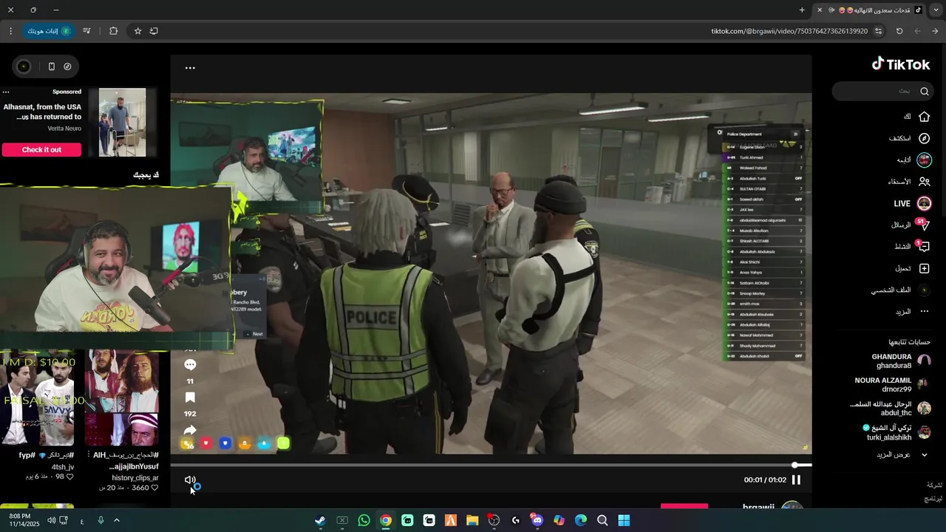Open the Activity notifications inbox

(912, 246)
